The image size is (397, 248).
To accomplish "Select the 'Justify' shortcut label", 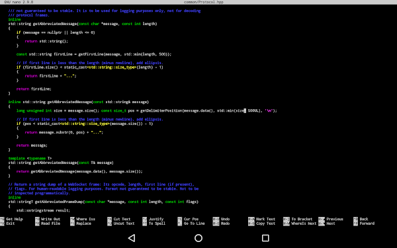I will pyautogui.click(x=156, y=219).
